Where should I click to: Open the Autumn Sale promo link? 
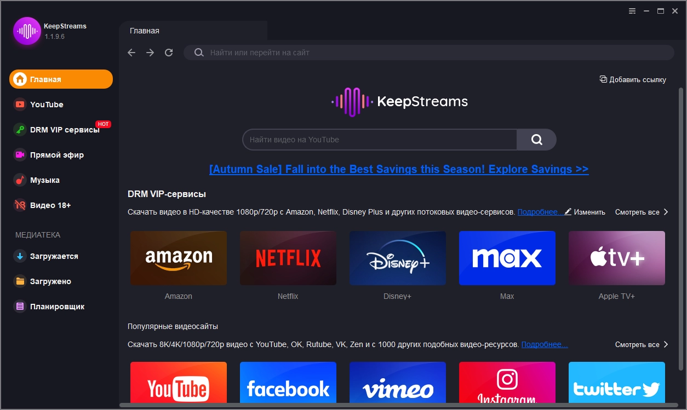tap(399, 169)
